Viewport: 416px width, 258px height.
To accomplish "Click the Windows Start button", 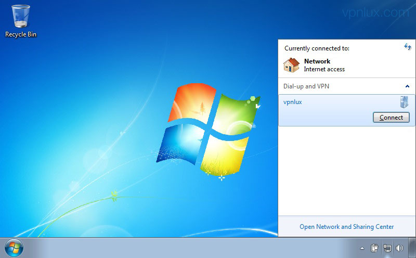I will coord(14,248).
